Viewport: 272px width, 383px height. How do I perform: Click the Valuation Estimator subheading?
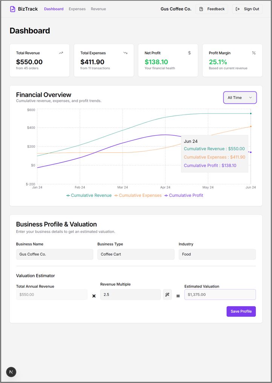(x=35, y=276)
